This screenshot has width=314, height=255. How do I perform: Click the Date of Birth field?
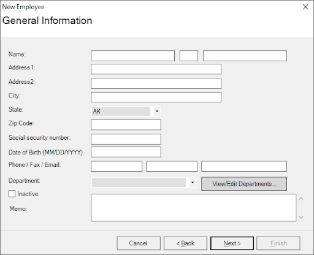pos(126,152)
